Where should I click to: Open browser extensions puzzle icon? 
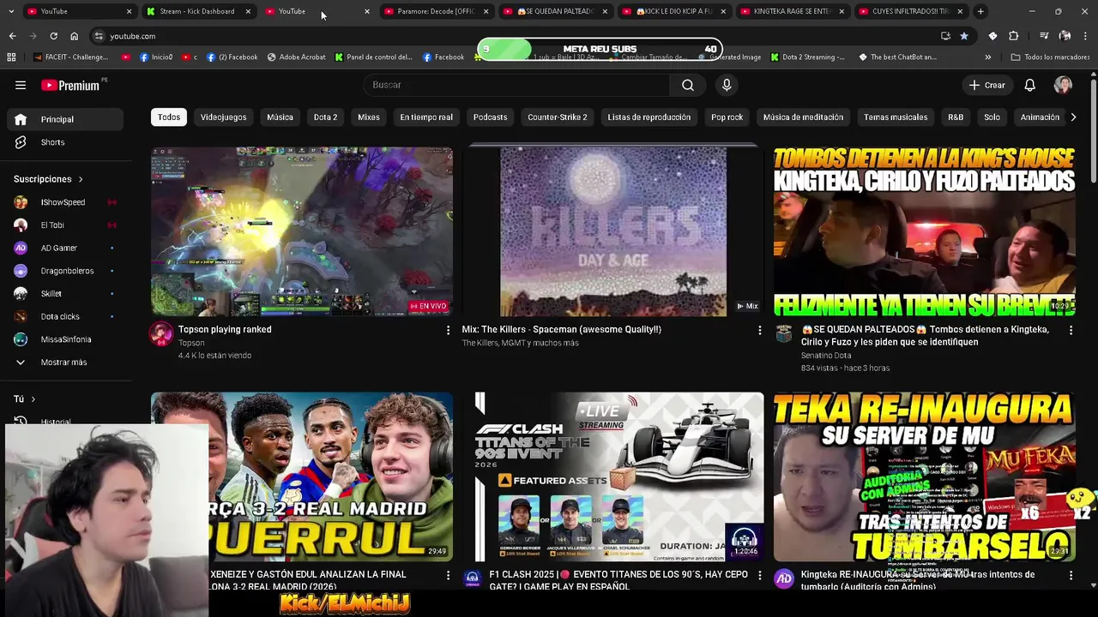(x=1013, y=36)
